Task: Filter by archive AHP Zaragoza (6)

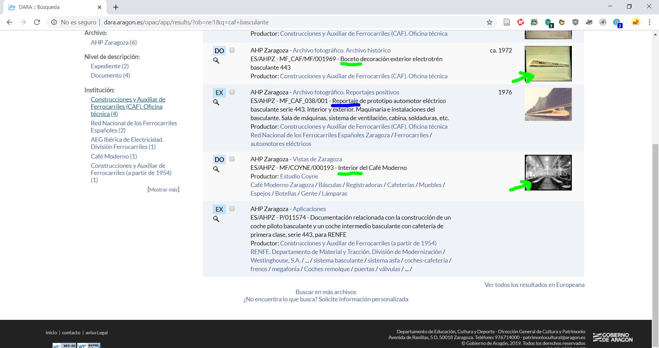Action: tap(114, 43)
